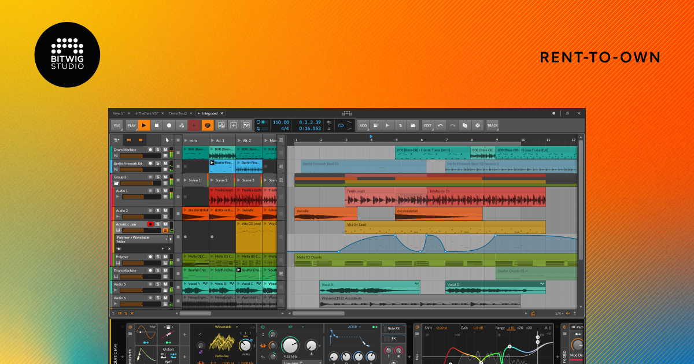Solo the Drum Machine track
694x364 pixels.
158,151
